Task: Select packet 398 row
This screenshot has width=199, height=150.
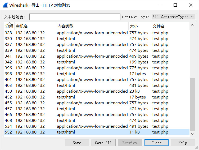Action: [x=97, y=74]
